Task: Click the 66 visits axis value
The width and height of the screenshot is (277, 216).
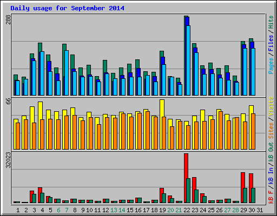Action: (8, 101)
